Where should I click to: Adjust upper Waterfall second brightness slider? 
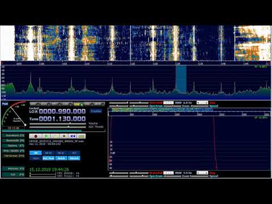[139, 103]
